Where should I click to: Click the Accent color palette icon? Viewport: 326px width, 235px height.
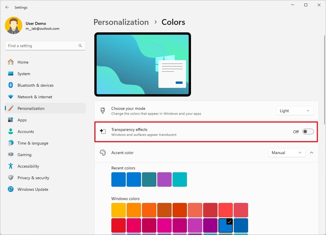(103, 153)
